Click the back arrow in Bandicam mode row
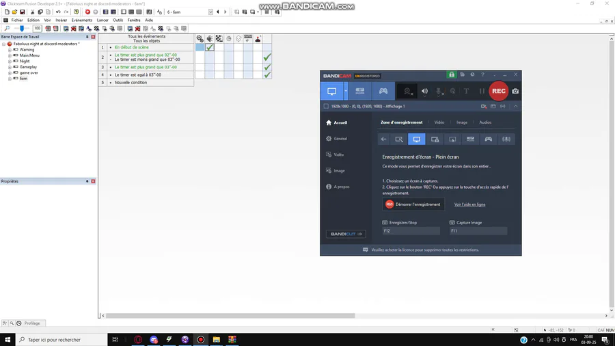 click(x=383, y=139)
